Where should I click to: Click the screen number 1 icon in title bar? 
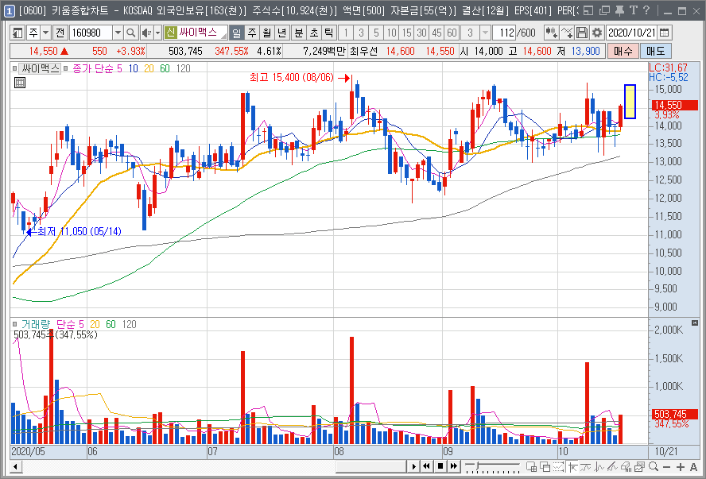click(x=9, y=10)
